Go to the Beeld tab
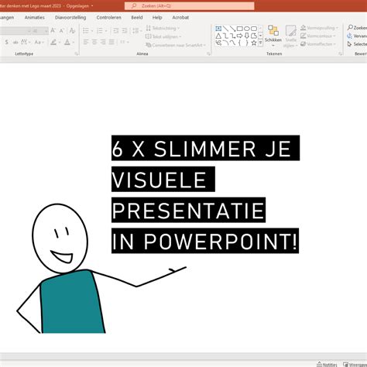 coord(137,18)
